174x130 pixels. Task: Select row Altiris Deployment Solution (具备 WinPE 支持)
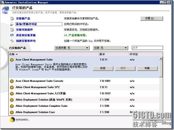(84, 100)
